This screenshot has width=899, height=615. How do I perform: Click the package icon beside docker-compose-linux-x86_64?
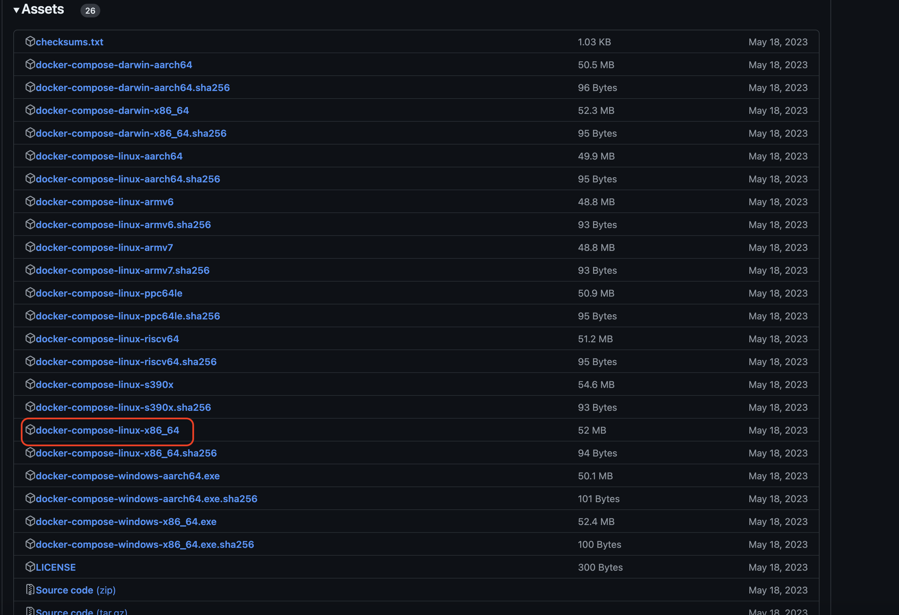[x=30, y=430]
